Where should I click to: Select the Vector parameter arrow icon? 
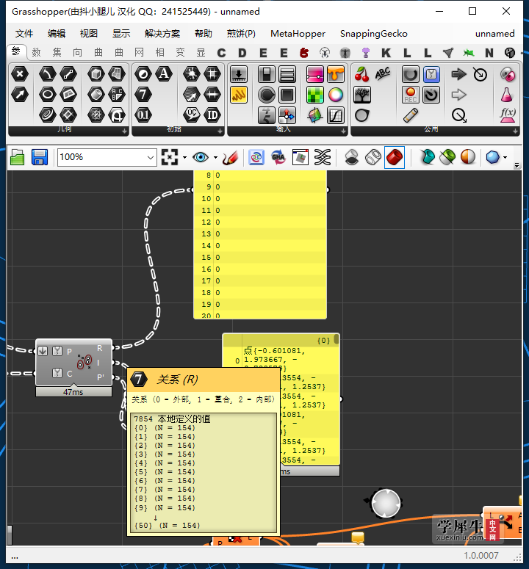point(20,95)
